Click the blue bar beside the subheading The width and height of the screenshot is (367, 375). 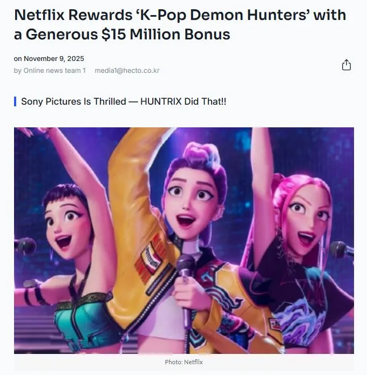[15, 101]
